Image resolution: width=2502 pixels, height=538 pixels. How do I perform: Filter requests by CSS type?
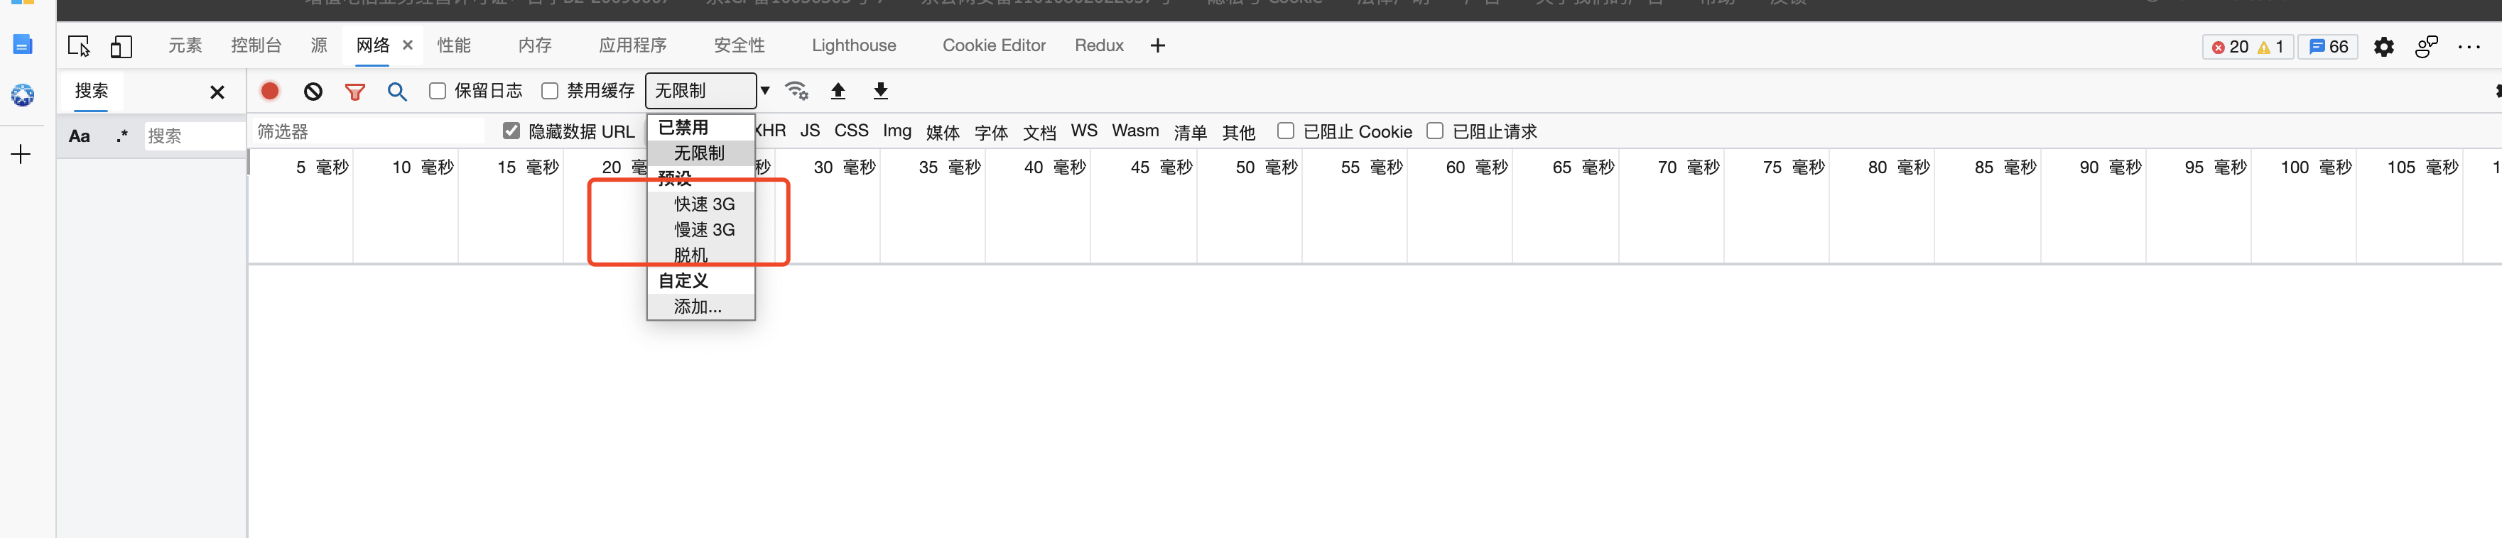tap(851, 130)
